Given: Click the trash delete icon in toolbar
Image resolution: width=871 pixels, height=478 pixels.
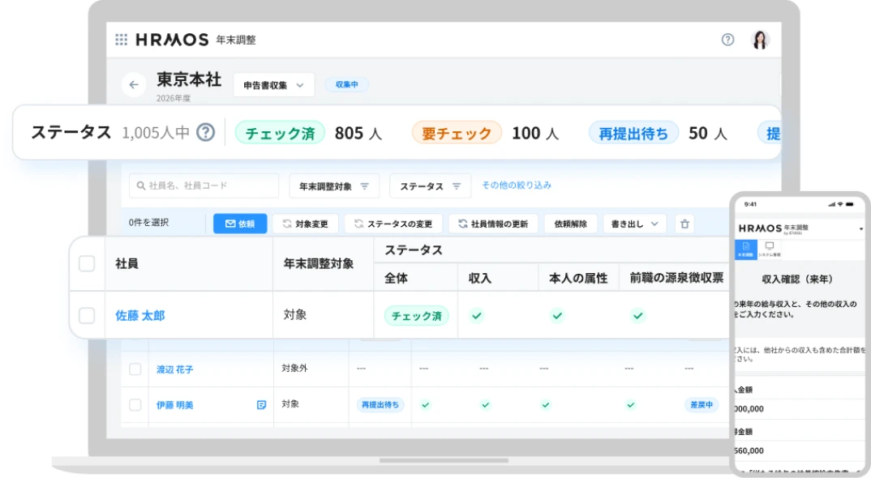Looking at the screenshot, I should coord(684,224).
